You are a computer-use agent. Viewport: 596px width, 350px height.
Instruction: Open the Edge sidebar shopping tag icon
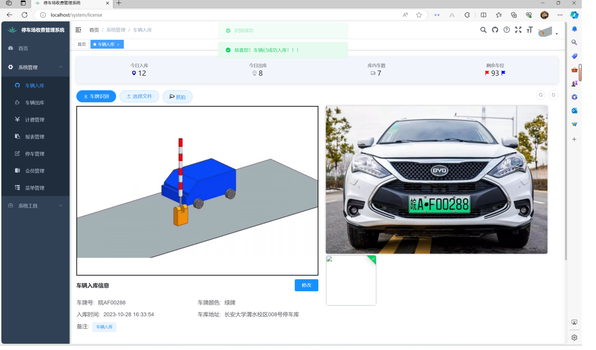tap(574, 56)
